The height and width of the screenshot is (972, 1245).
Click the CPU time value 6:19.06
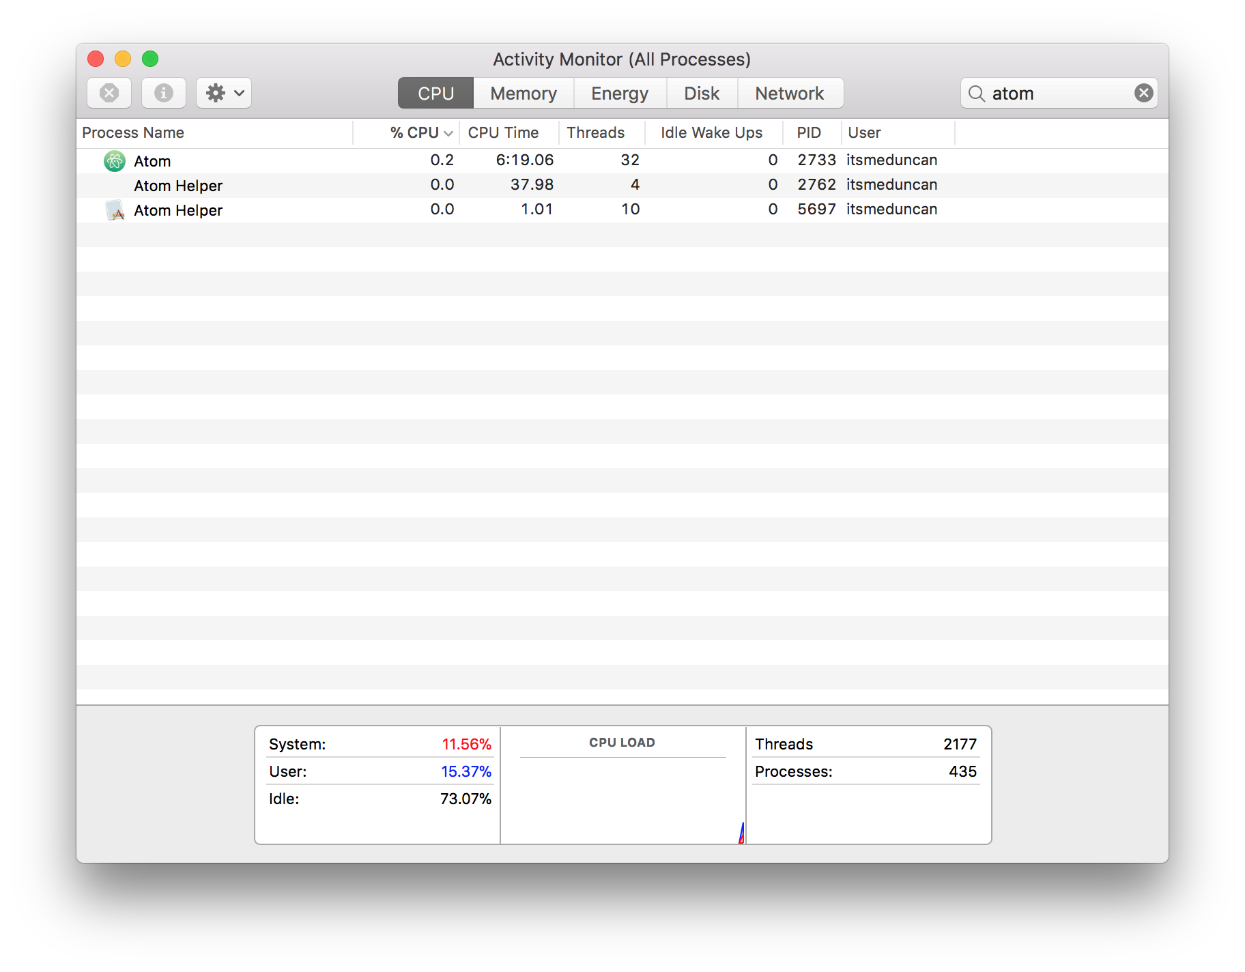[525, 160]
